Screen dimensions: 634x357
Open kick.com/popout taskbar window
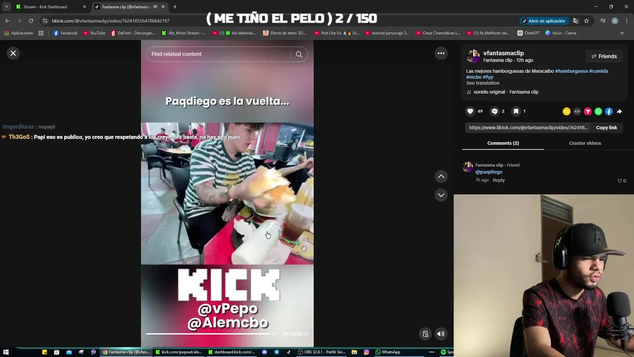tap(179, 352)
